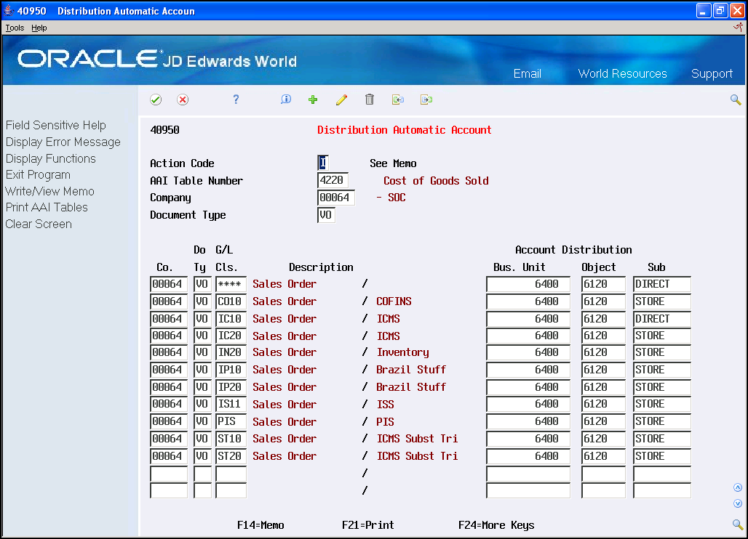This screenshot has width=748, height=539.
Task: Click the magnifier icon at bottom right
Action: click(738, 524)
